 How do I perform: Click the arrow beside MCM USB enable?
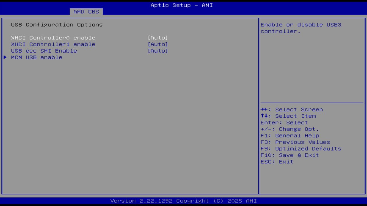(x=5, y=57)
